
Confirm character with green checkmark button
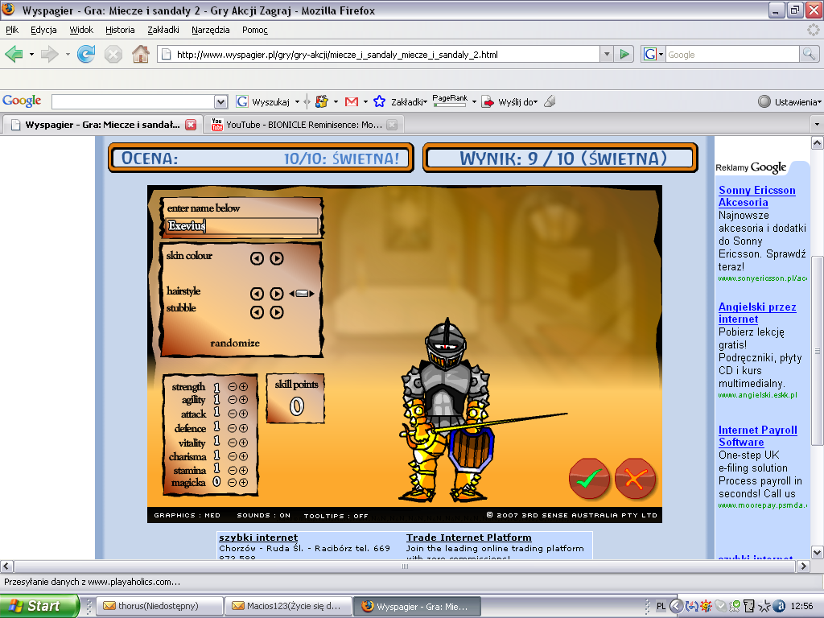point(589,478)
